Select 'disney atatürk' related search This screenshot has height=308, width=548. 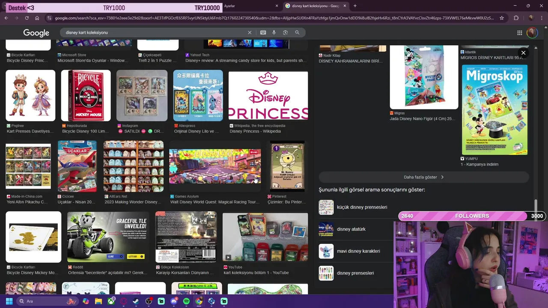(342, 229)
